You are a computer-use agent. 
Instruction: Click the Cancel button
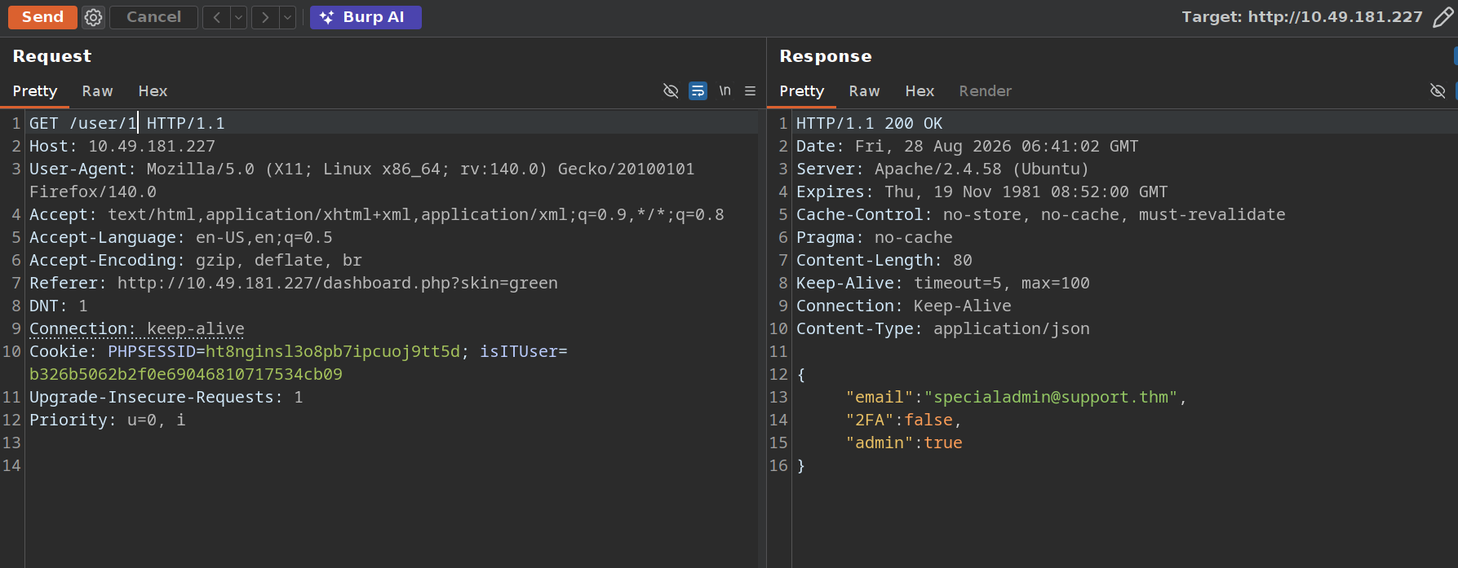(153, 17)
